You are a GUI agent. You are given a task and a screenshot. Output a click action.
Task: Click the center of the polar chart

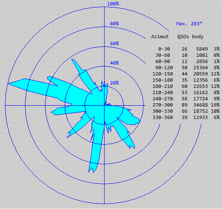(104, 105)
